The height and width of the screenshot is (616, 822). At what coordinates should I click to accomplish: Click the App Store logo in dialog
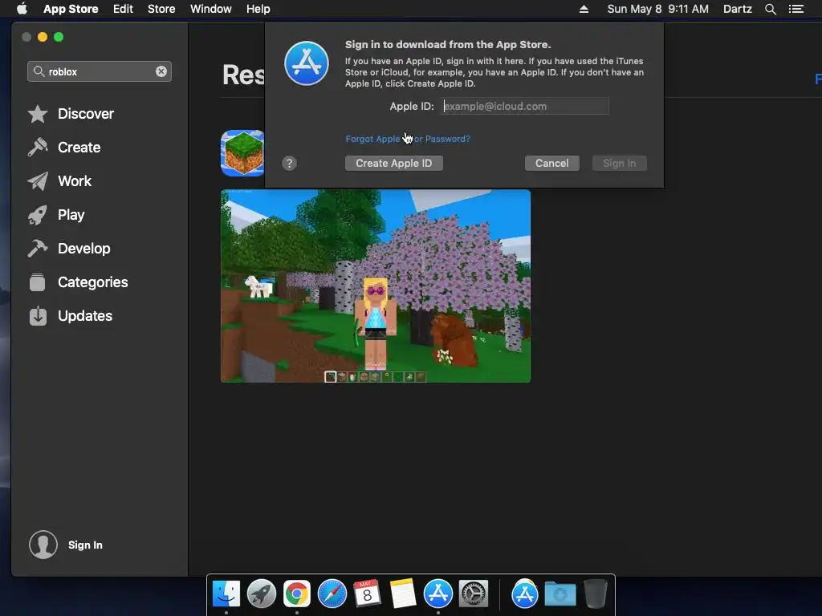(307, 63)
